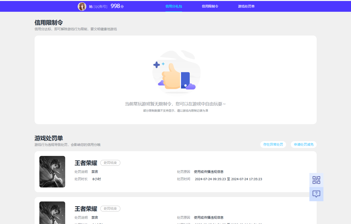The width and height of the screenshot is (351, 224).
Task: Click the 禁言 penalty description text
Action: point(95,171)
